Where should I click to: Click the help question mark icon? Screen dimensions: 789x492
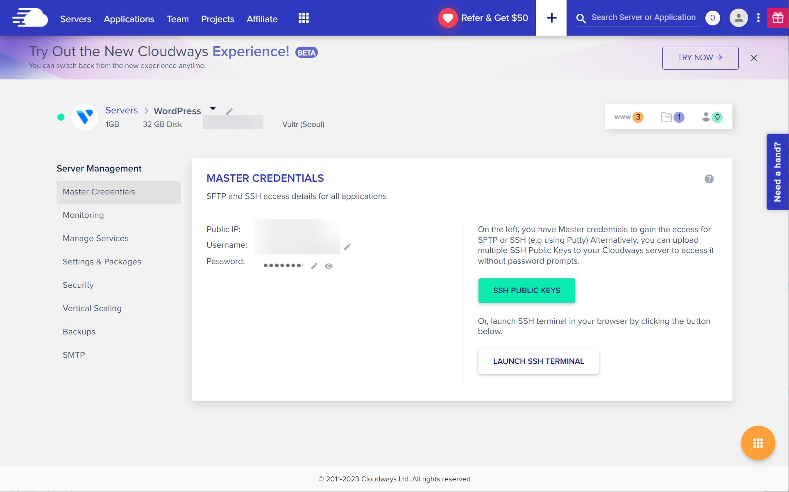point(709,179)
